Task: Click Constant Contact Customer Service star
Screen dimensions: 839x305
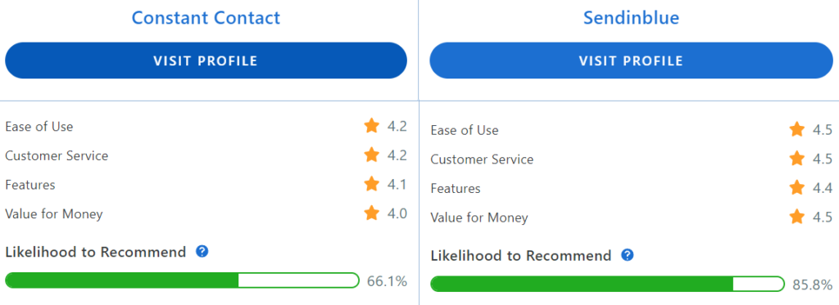Action: (371, 155)
